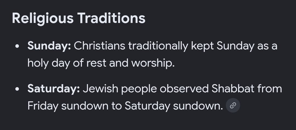Click the word worship
This screenshot has width=296, height=130.
pyautogui.click(x=153, y=63)
